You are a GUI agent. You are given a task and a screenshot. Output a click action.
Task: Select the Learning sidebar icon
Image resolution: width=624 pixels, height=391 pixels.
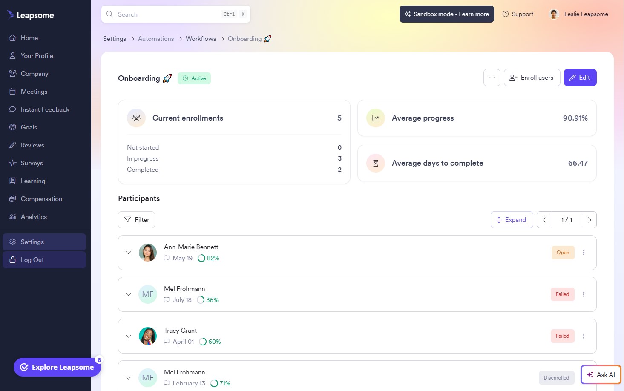coord(13,181)
